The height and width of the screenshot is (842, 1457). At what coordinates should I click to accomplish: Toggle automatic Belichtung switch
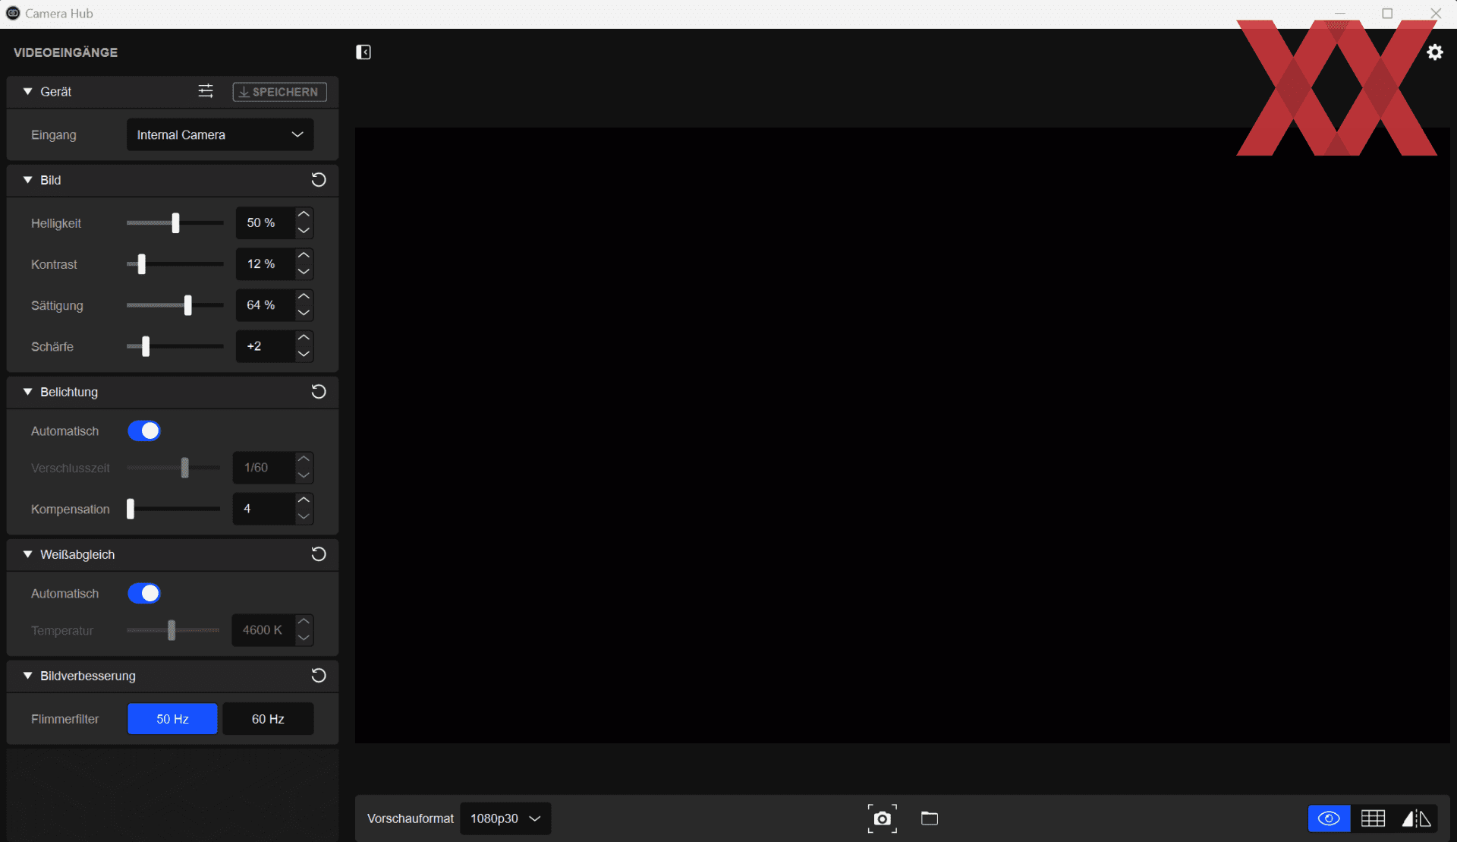[x=144, y=430]
